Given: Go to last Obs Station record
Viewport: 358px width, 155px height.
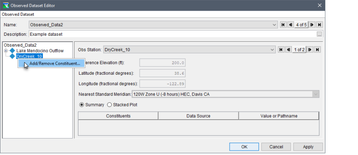Looking at the screenshot, I should (x=317, y=50).
